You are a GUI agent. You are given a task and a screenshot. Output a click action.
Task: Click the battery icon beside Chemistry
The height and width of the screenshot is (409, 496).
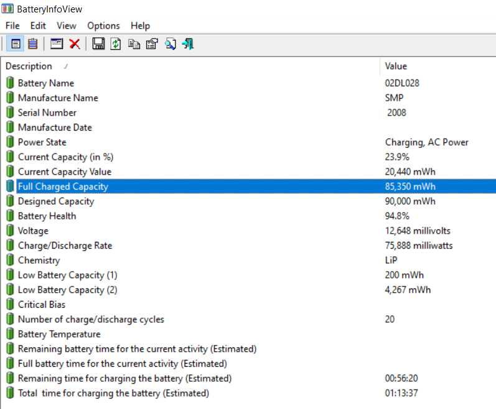coord(10,260)
